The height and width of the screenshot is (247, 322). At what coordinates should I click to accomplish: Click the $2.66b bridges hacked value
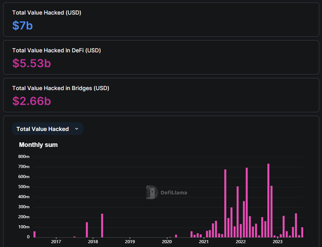[x=32, y=101]
